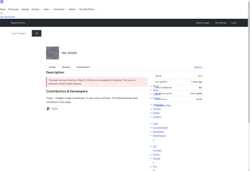This screenshot has height=171, width=250.
Task: Click Submit a plugin
Action: [203, 23]
